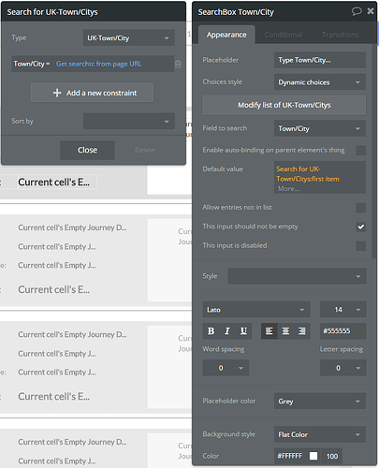
Task: Set text alignment to right
Action: [x=301, y=331]
